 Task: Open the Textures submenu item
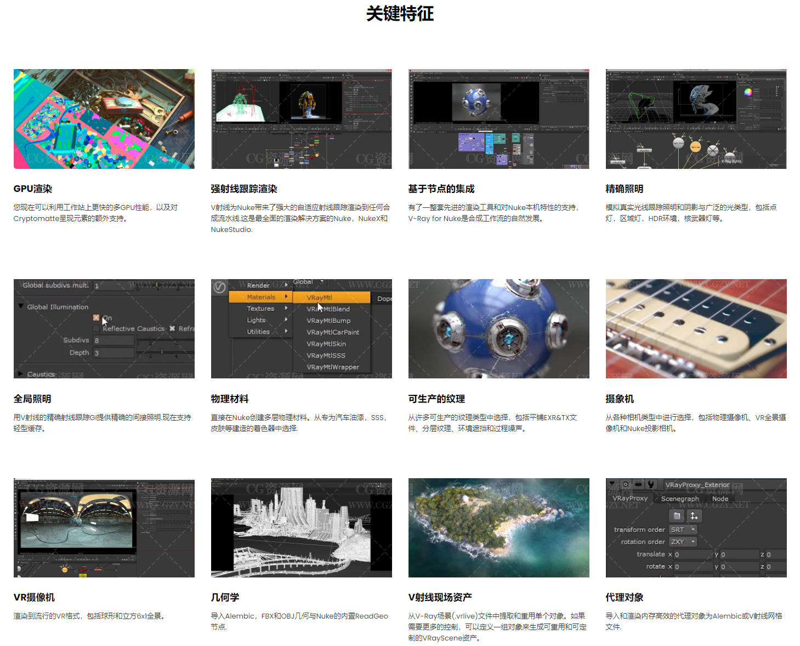tap(261, 309)
